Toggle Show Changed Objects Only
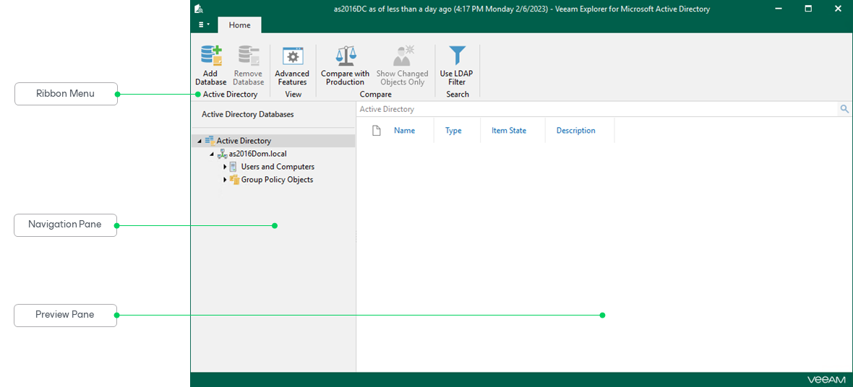Image resolution: width=853 pixels, height=387 pixels. (x=402, y=57)
